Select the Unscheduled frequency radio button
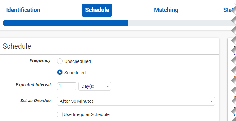The height and width of the screenshot is (121, 236). (60, 61)
